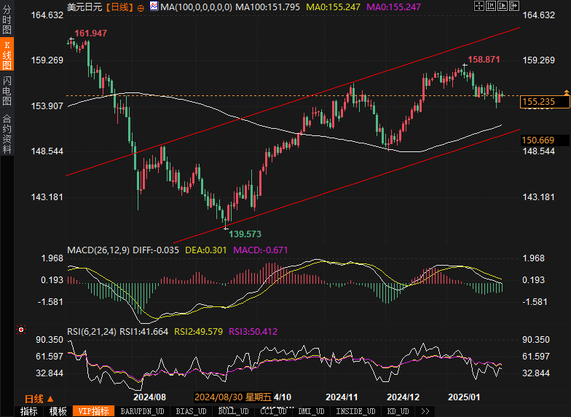Apply the CCI_UD indicator
Viewport: 571px width, 417px height.
pyautogui.click(x=273, y=411)
